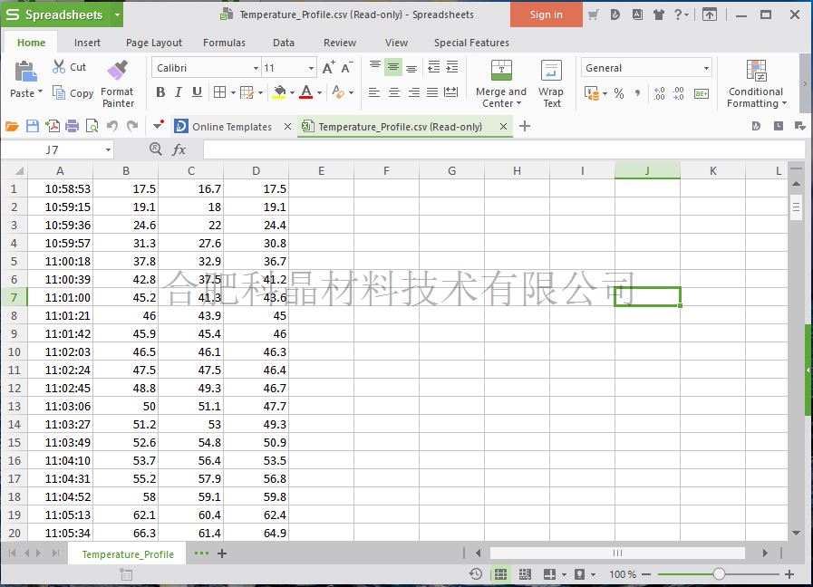Increase font size with the A+ icon
The width and height of the screenshot is (813, 587).
(328, 68)
